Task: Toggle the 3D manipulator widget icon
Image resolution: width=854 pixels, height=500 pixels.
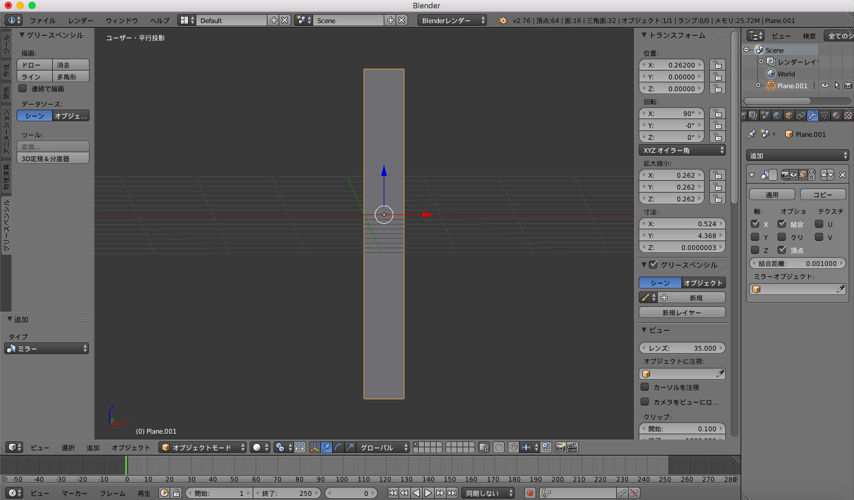Action: [314, 447]
